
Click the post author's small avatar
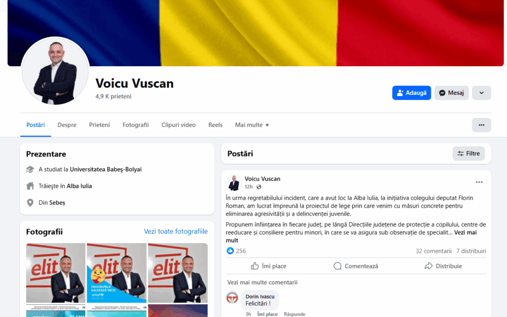coord(234,182)
